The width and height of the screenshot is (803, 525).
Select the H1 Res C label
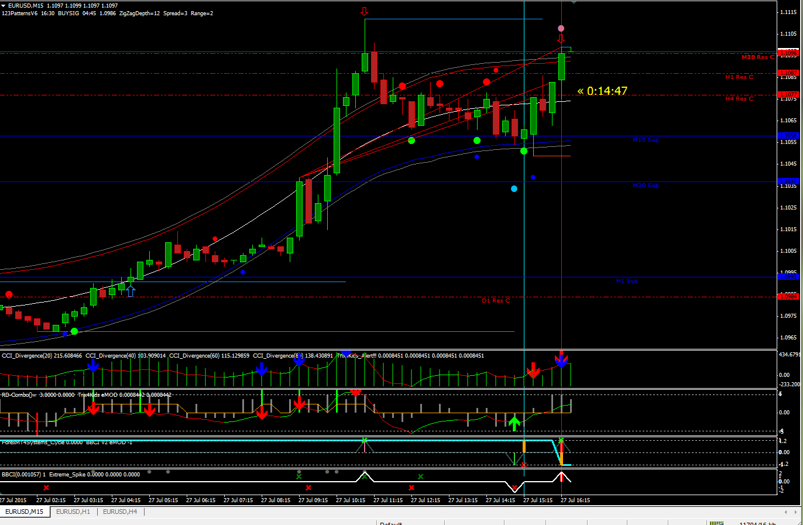pyautogui.click(x=739, y=77)
